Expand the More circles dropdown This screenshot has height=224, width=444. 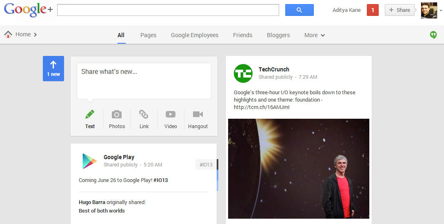click(x=315, y=35)
